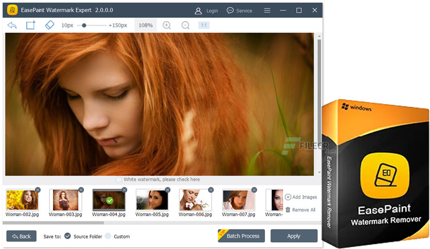
Task: Select the Woman-006.jpg thumbnail
Action: [195, 200]
